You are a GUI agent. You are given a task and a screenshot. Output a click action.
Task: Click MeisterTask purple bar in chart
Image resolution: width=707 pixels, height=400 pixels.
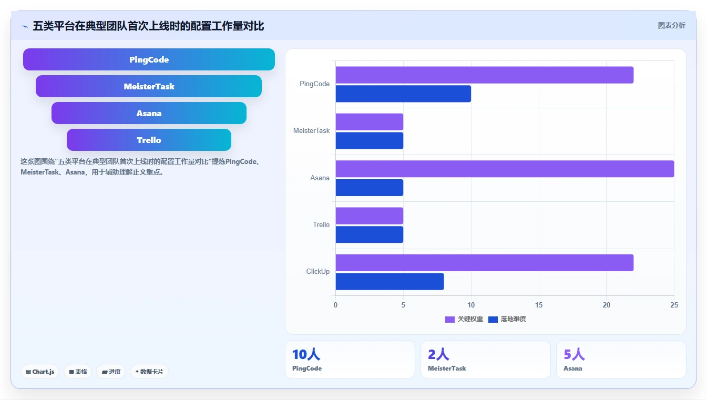coord(370,121)
